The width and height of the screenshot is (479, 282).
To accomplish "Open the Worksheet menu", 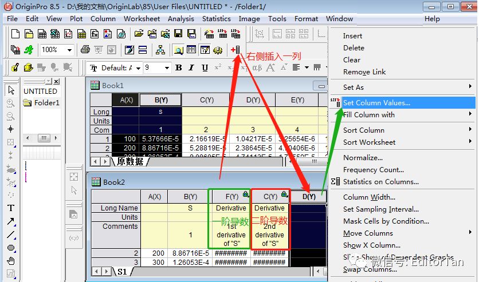I will 142,19.
